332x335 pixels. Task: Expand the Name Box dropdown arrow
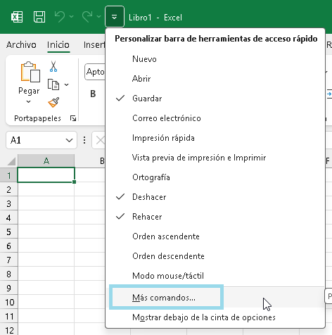coord(69,140)
